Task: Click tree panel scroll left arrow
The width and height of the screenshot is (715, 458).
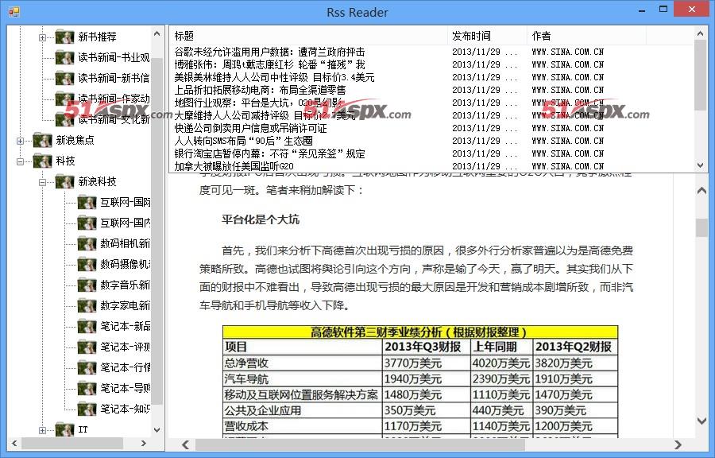Action: point(14,443)
